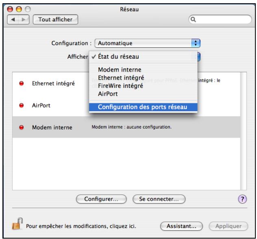Click the Se connecter... button
Viewport: 257px width, 239px height.
tap(159, 199)
